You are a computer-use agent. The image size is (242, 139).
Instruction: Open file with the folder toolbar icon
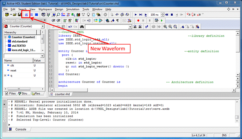coord(15,15)
